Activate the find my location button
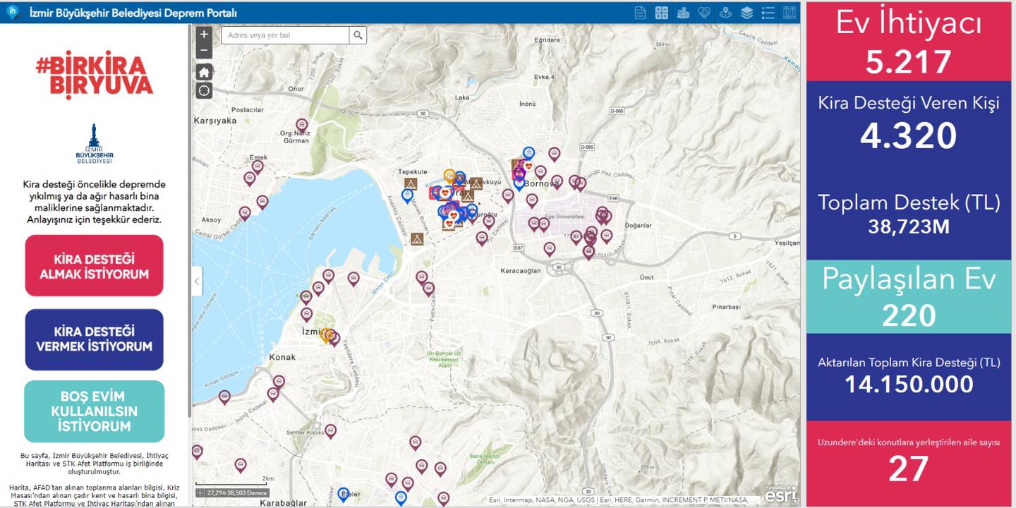Screen dimensions: 1016x508 [x=204, y=90]
